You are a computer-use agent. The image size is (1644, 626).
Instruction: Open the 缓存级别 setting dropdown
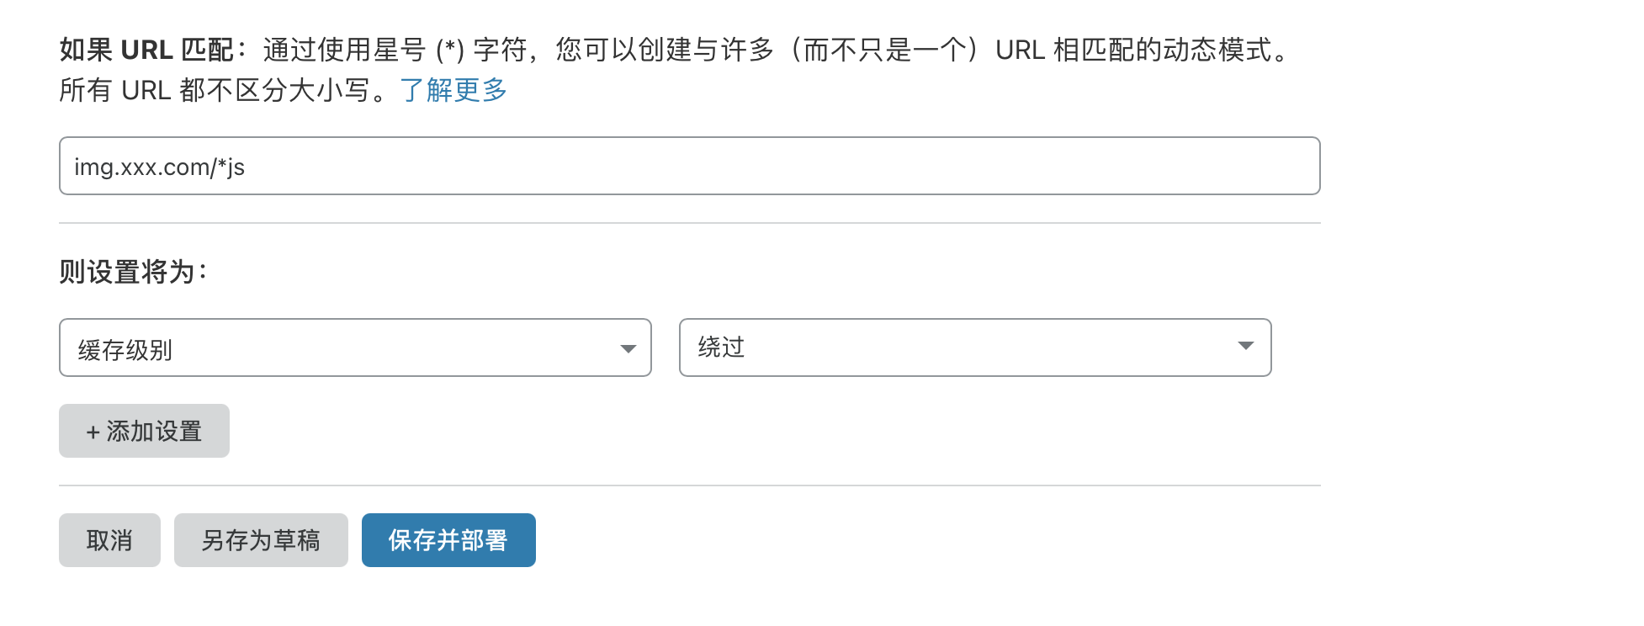[x=354, y=348]
